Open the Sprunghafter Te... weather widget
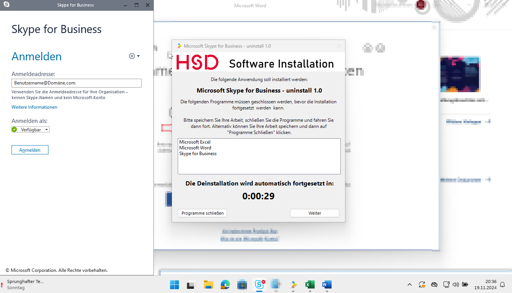Screen dimensions: 512x293 point(22,285)
